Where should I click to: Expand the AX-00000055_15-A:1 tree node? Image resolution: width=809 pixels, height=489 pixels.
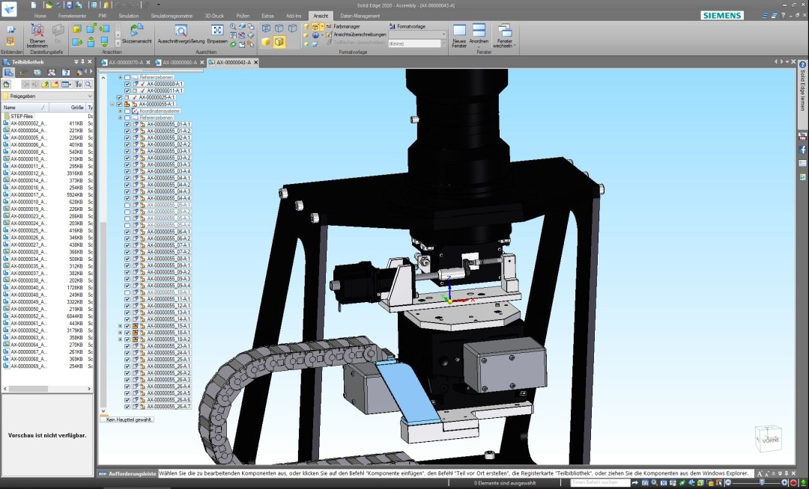click(x=120, y=326)
